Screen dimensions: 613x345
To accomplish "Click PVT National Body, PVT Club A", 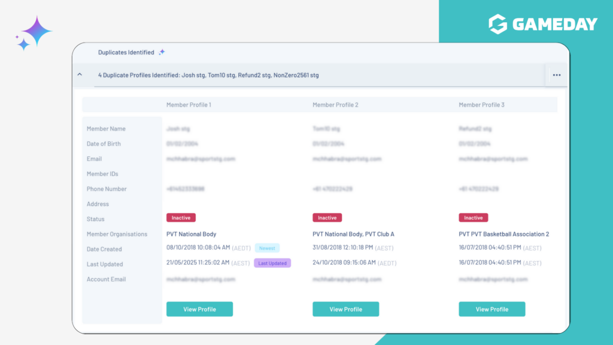I will (x=353, y=234).
